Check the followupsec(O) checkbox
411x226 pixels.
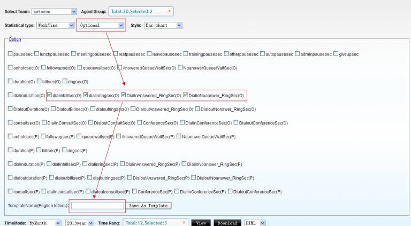click(43, 67)
